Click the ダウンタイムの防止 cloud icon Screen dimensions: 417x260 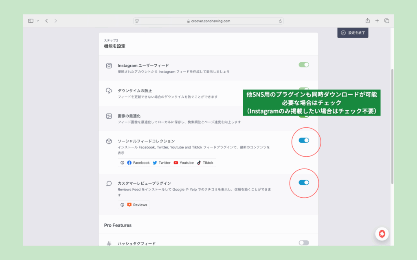(109, 91)
